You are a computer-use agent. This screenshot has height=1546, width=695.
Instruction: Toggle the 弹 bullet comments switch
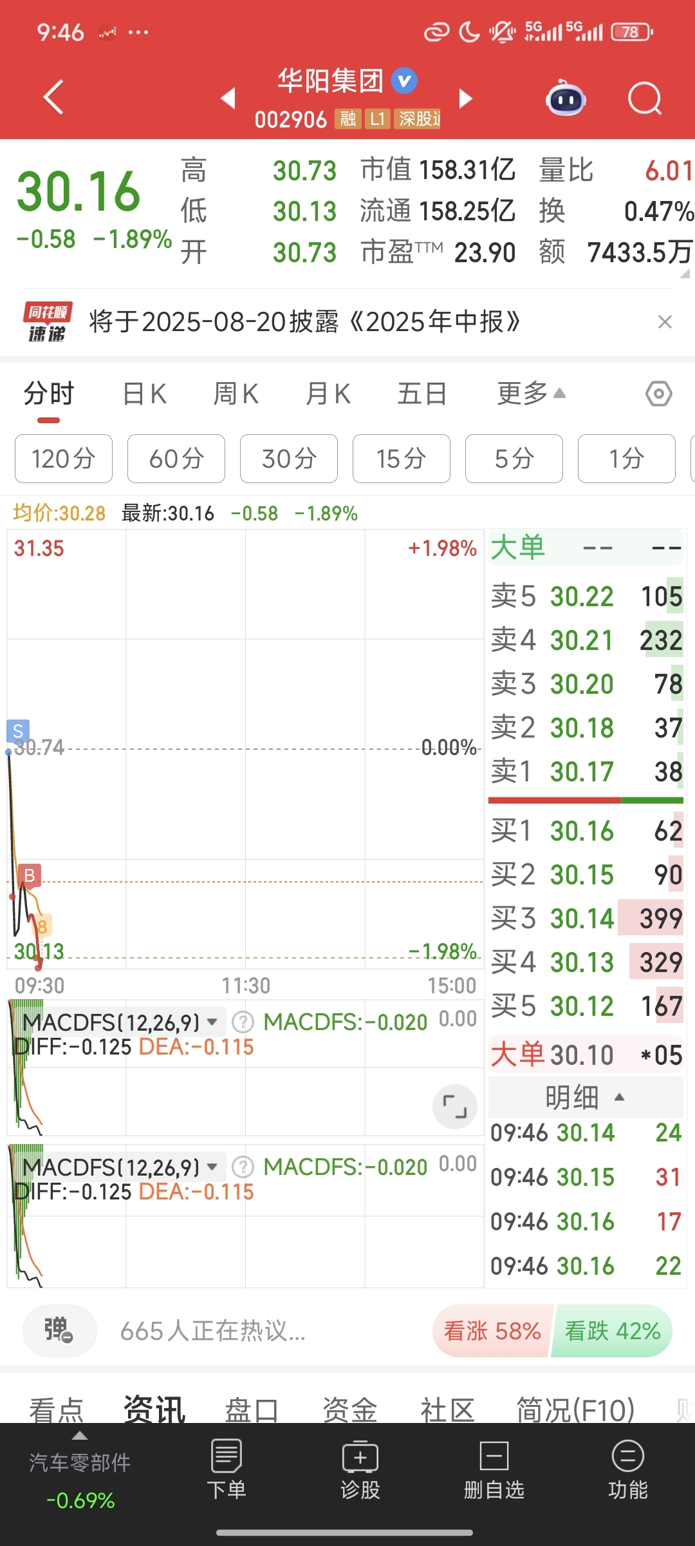59,1331
